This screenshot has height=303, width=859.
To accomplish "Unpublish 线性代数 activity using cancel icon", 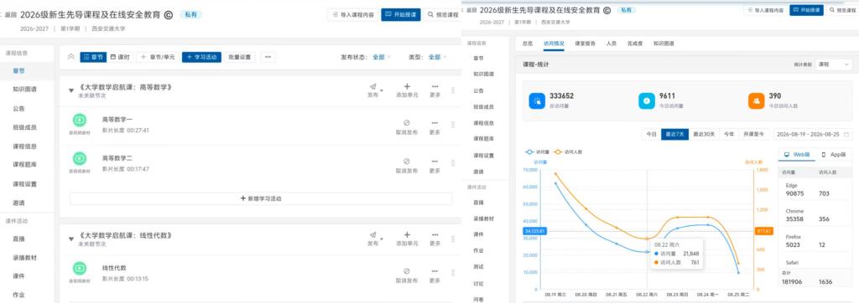I will click(407, 271).
